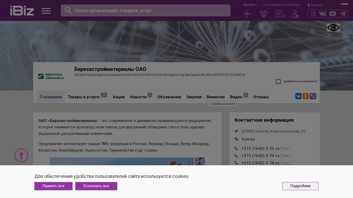Viewport: 353px width, 198px height.
Task: Open Бесплатные объявления link
Action: [x=282, y=5]
